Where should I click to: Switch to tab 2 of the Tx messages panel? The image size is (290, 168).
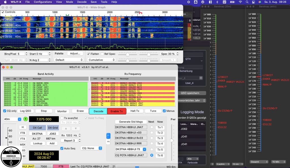[108, 141]
